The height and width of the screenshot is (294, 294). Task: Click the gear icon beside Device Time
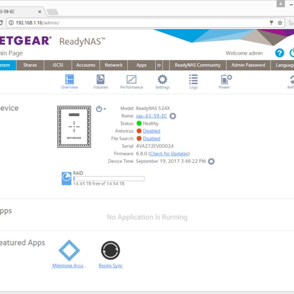pyautogui.click(x=211, y=161)
